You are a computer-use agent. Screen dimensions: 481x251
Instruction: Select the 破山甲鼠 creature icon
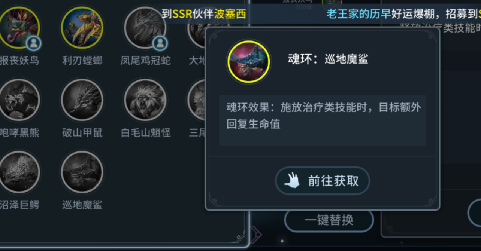click(x=82, y=100)
